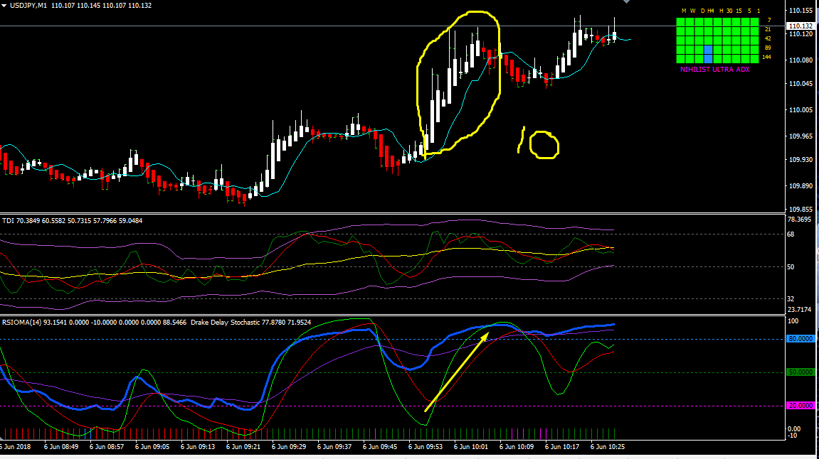Screen dimensions: 819x459
Task: Click the USDJPY,M1 chart title
Action: point(28,6)
